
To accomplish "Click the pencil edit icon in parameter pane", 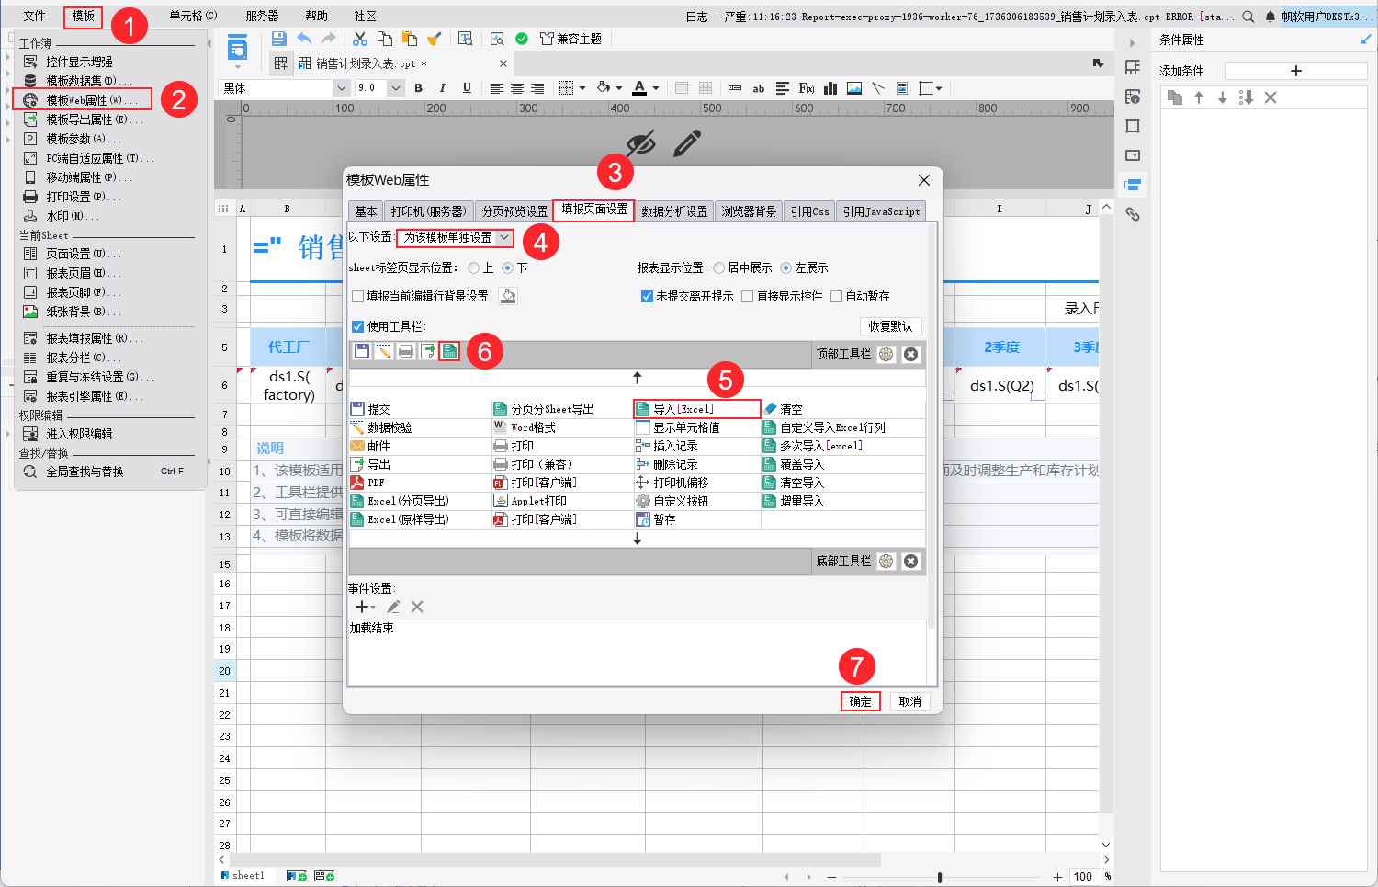I will [x=686, y=142].
